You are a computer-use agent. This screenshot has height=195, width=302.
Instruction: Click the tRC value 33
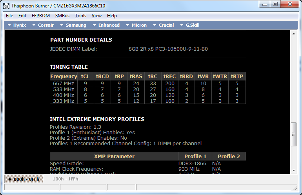[x=153, y=84]
